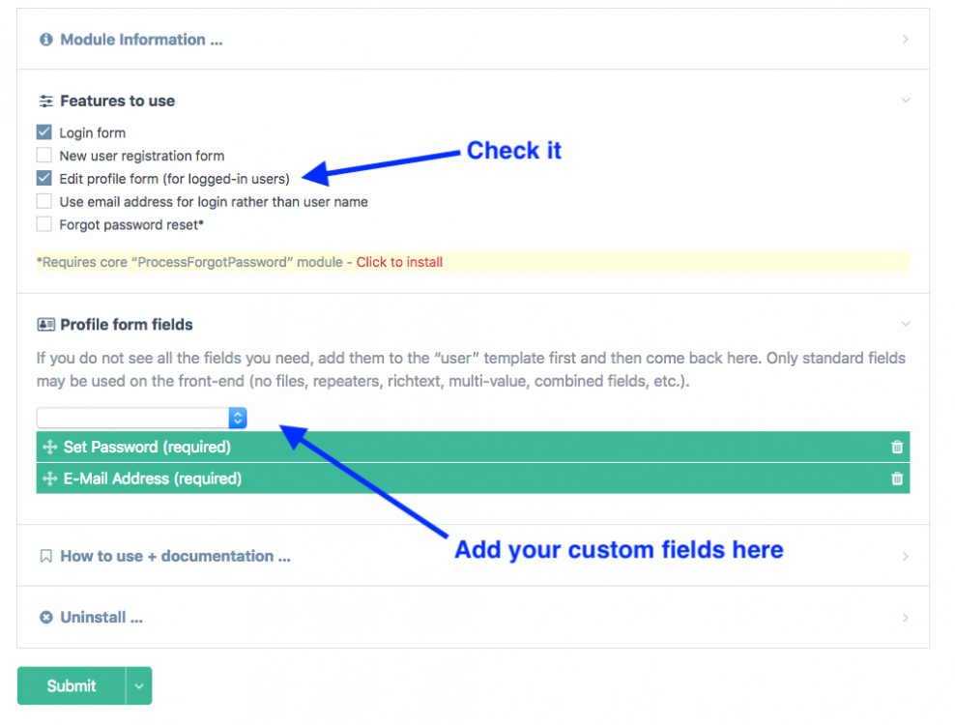Follow the 'Click to install' link
Screen dimensions: 955x725
tap(399, 262)
